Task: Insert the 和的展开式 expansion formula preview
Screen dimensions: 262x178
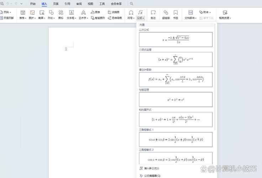Action: click(x=176, y=120)
